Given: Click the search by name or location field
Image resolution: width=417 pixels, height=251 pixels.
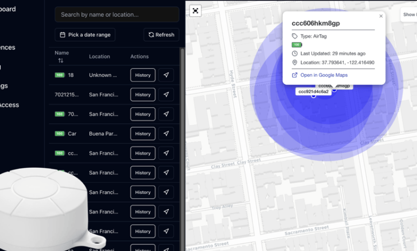Looking at the screenshot, I should 117,14.
